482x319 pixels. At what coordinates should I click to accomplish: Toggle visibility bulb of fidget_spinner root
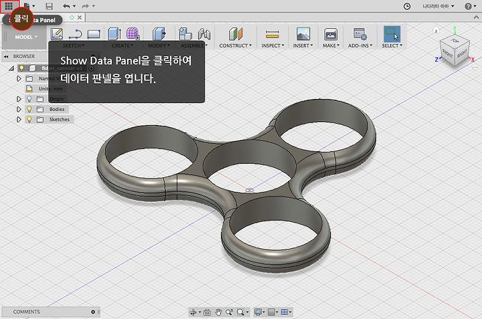[22, 68]
